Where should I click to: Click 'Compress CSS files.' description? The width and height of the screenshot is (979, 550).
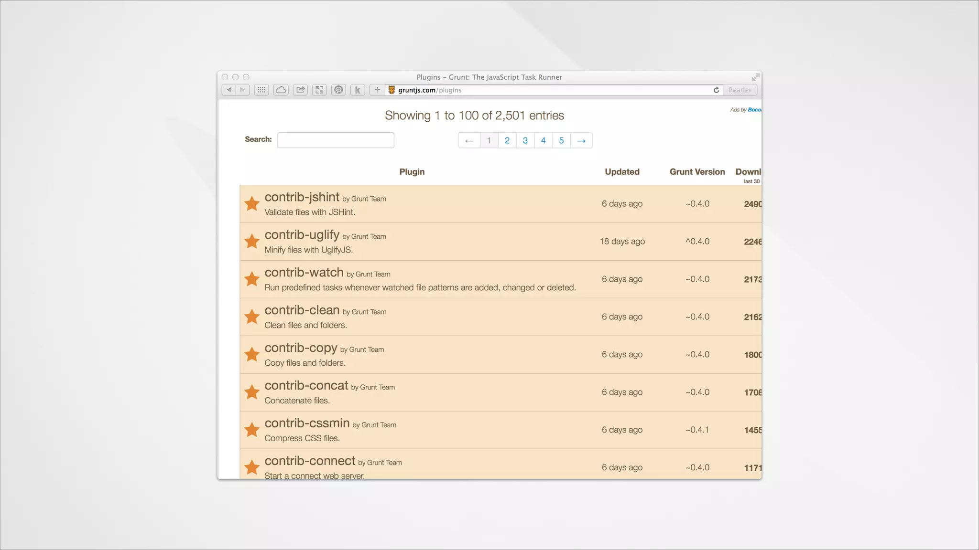302,438
